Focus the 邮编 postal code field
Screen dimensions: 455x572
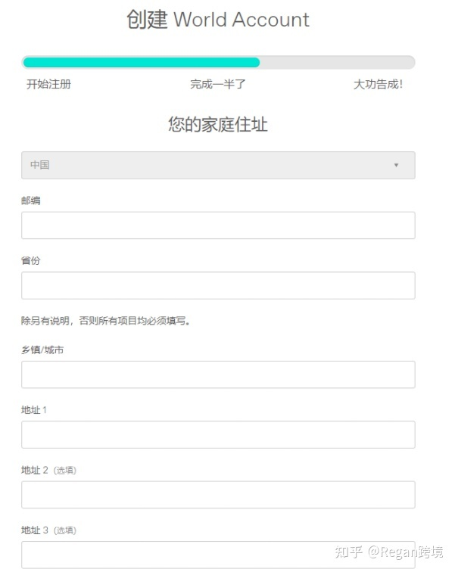218,225
